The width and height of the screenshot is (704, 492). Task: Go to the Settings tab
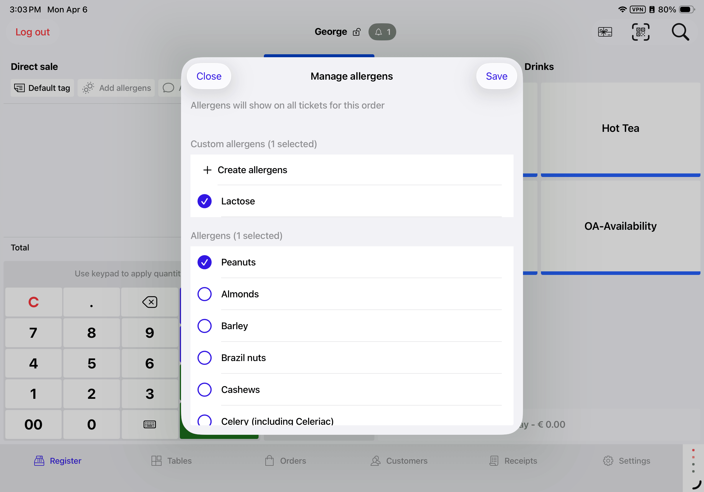626,461
